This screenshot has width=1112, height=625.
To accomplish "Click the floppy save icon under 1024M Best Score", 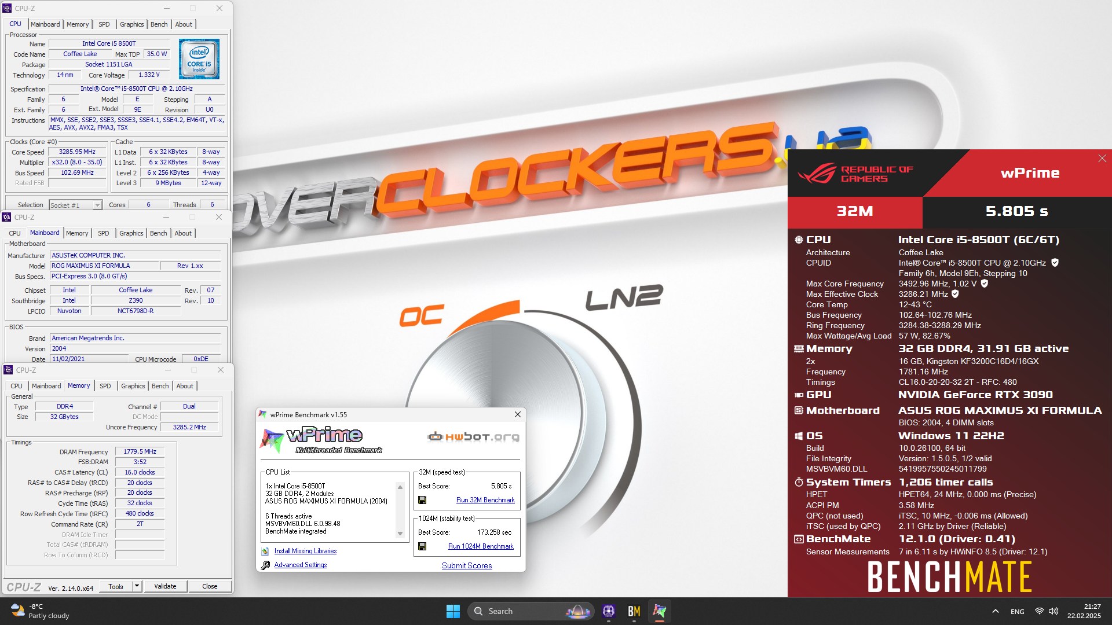I will click(422, 546).
